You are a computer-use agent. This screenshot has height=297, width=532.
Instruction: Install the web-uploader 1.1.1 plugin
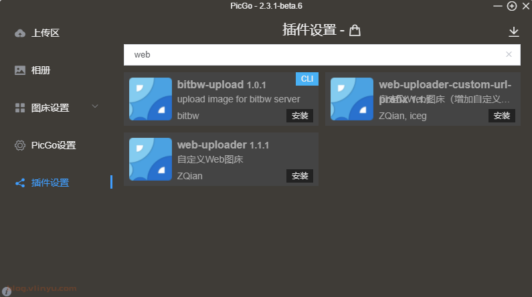click(300, 176)
